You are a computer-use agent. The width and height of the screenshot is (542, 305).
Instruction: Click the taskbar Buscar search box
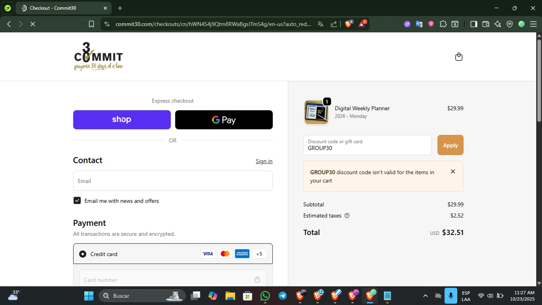click(x=142, y=296)
